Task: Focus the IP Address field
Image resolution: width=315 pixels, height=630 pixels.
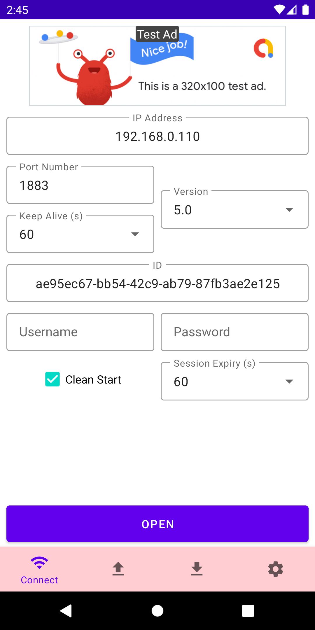Action: [157, 136]
